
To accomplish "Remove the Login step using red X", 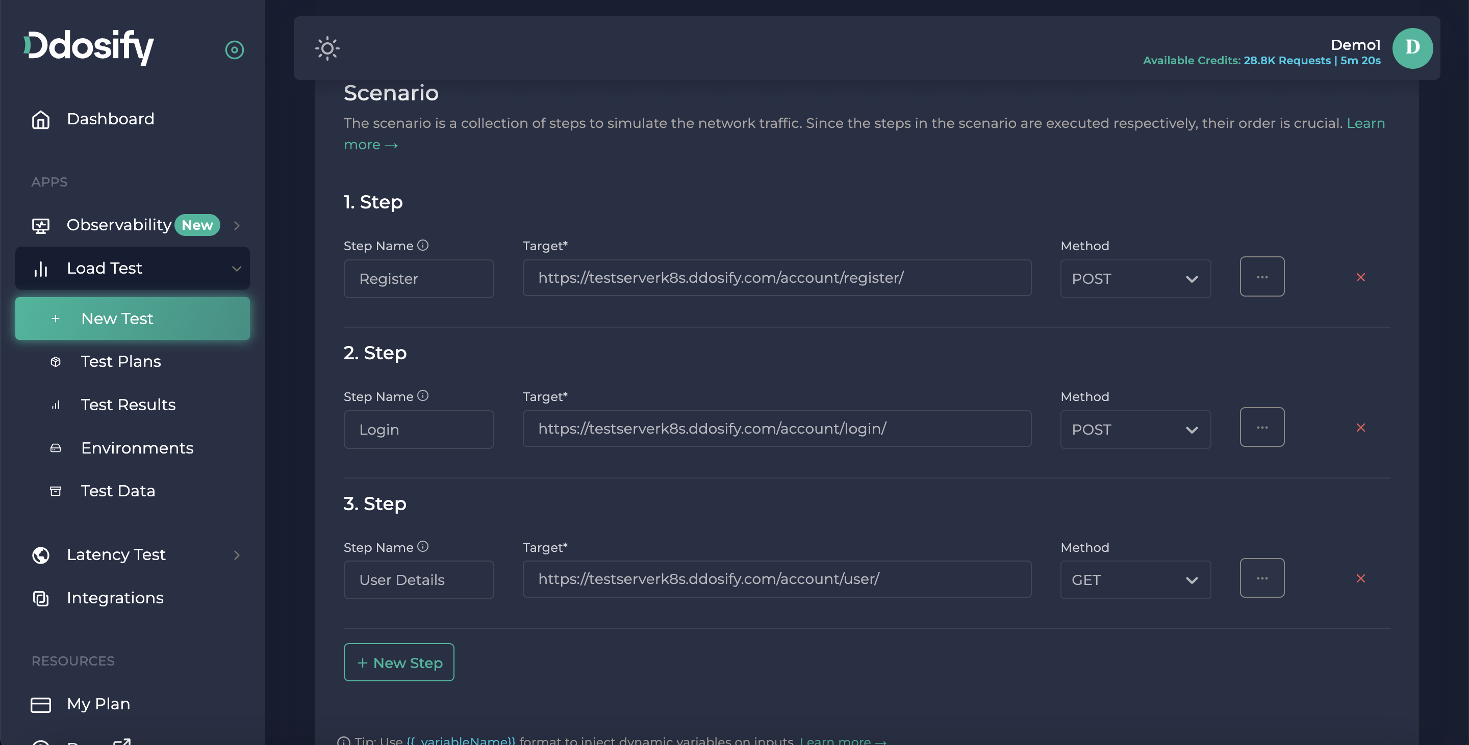I will (x=1360, y=428).
